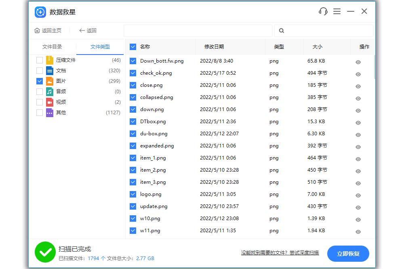404x269 pixels.
Task: Toggle the select-all checkbox beside 名称
Action: coord(133,46)
